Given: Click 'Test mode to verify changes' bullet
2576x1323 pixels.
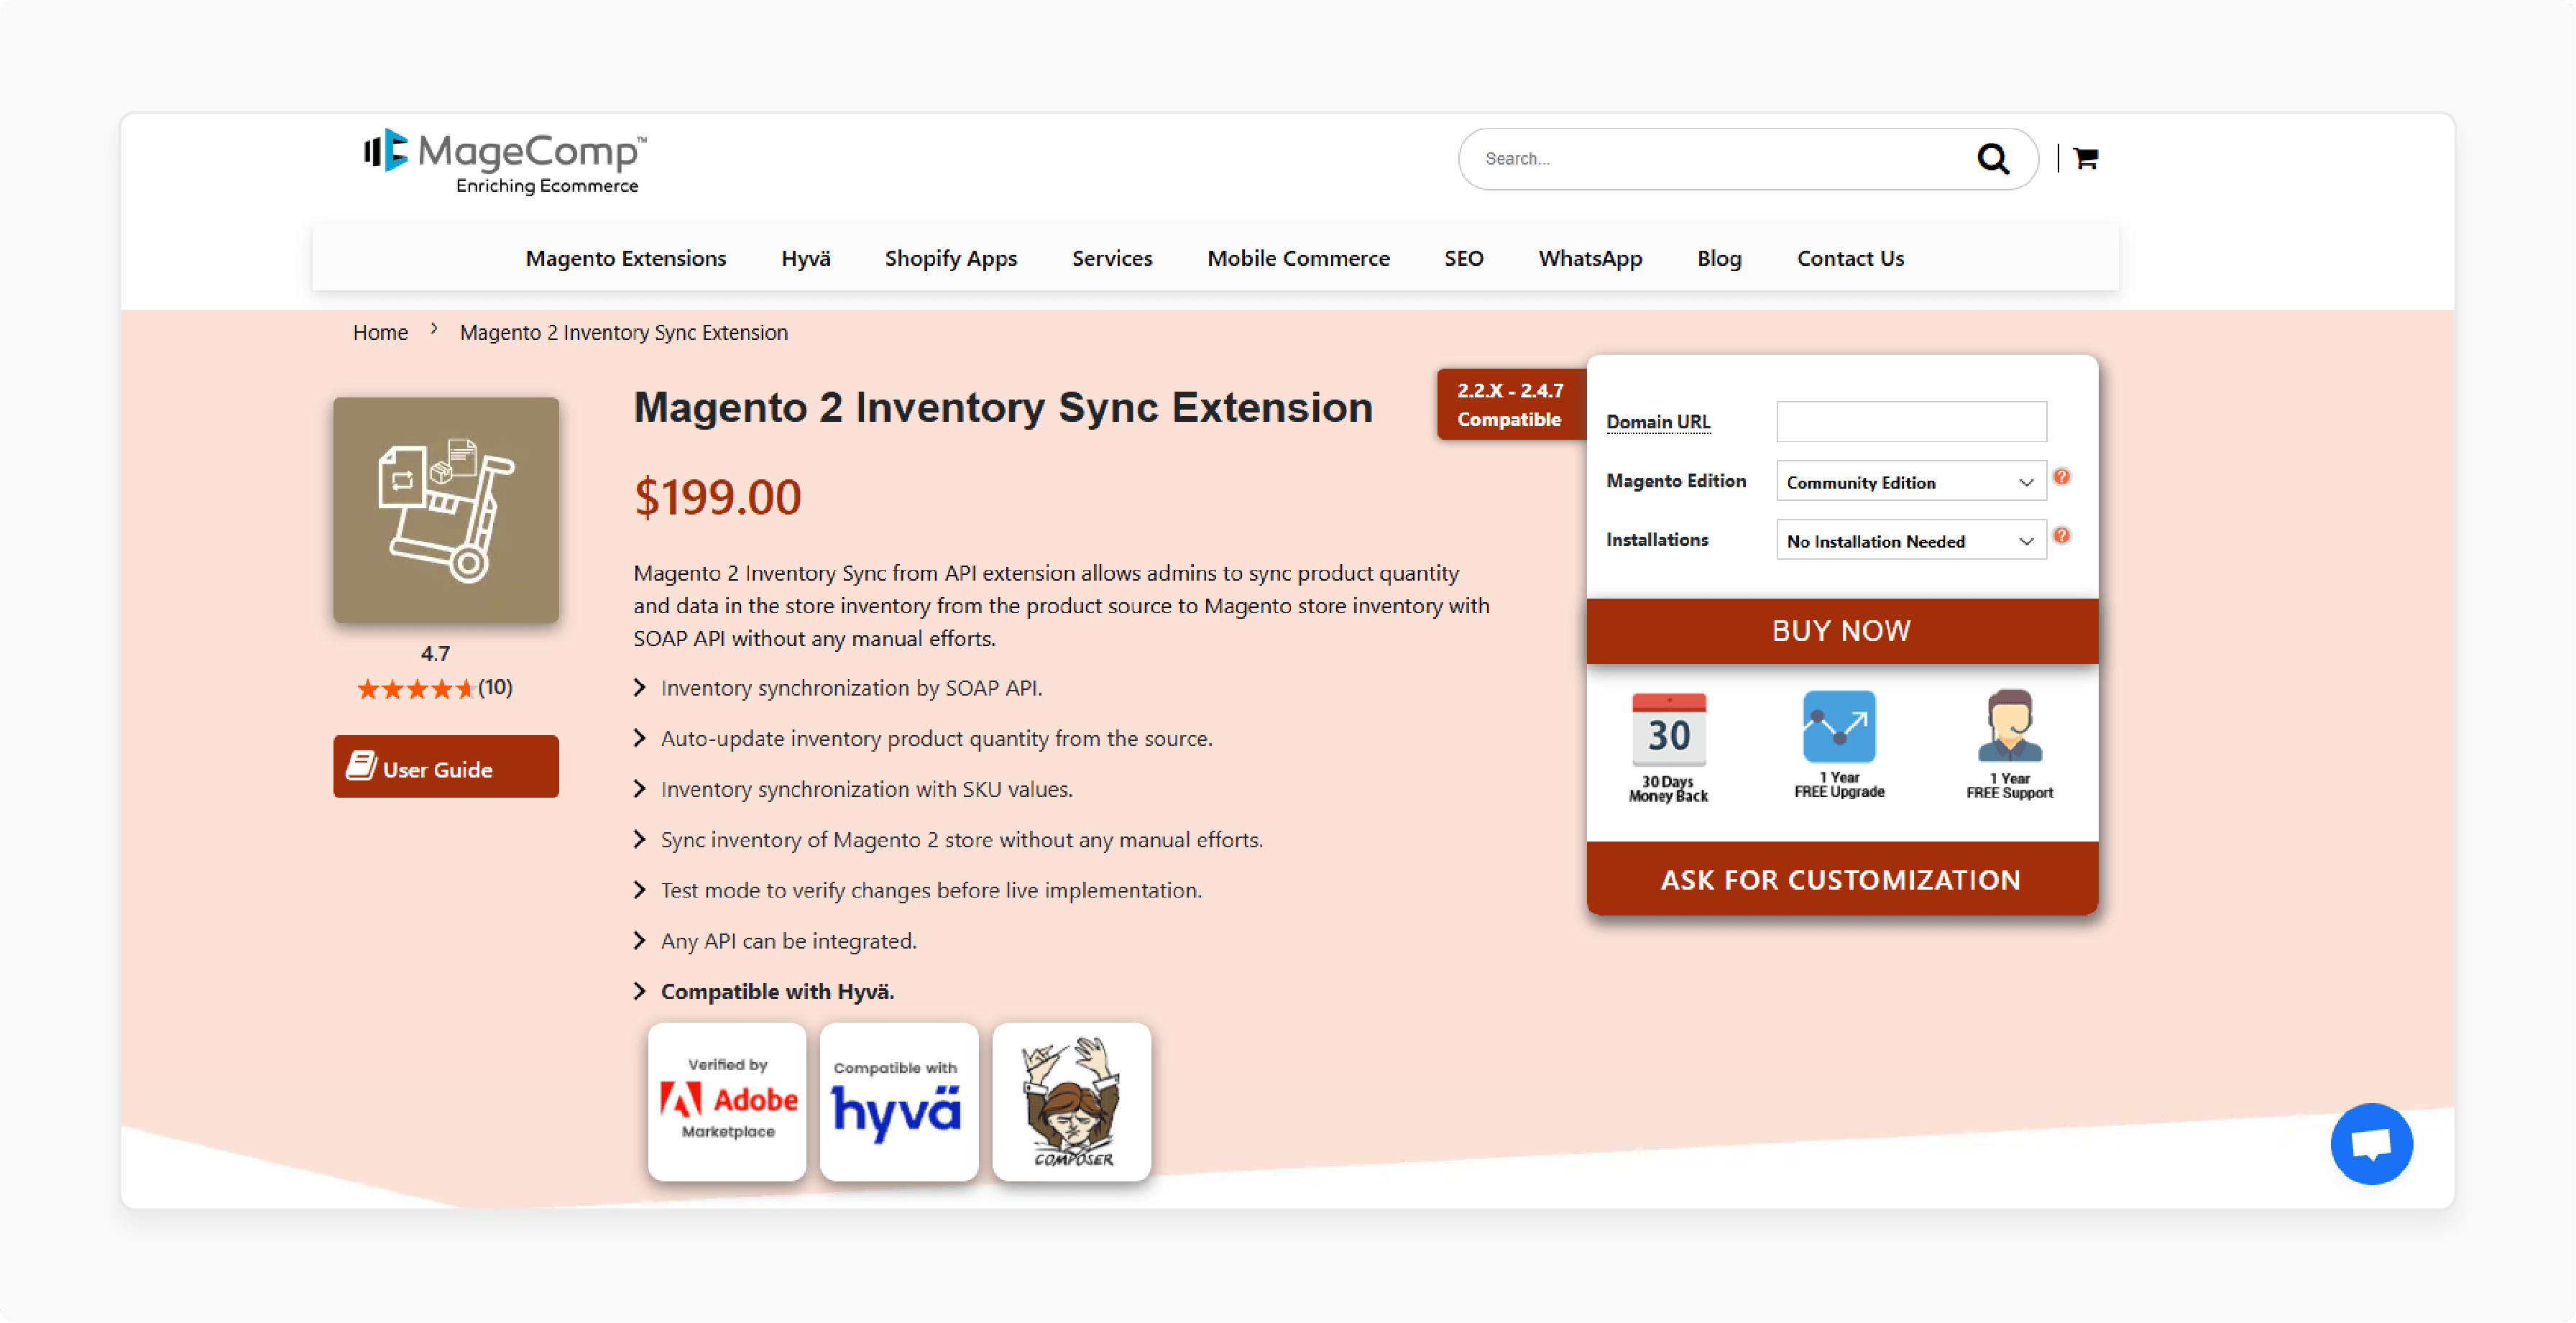Looking at the screenshot, I should point(931,890).
